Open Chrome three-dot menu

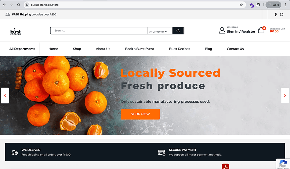click(285, 5)
